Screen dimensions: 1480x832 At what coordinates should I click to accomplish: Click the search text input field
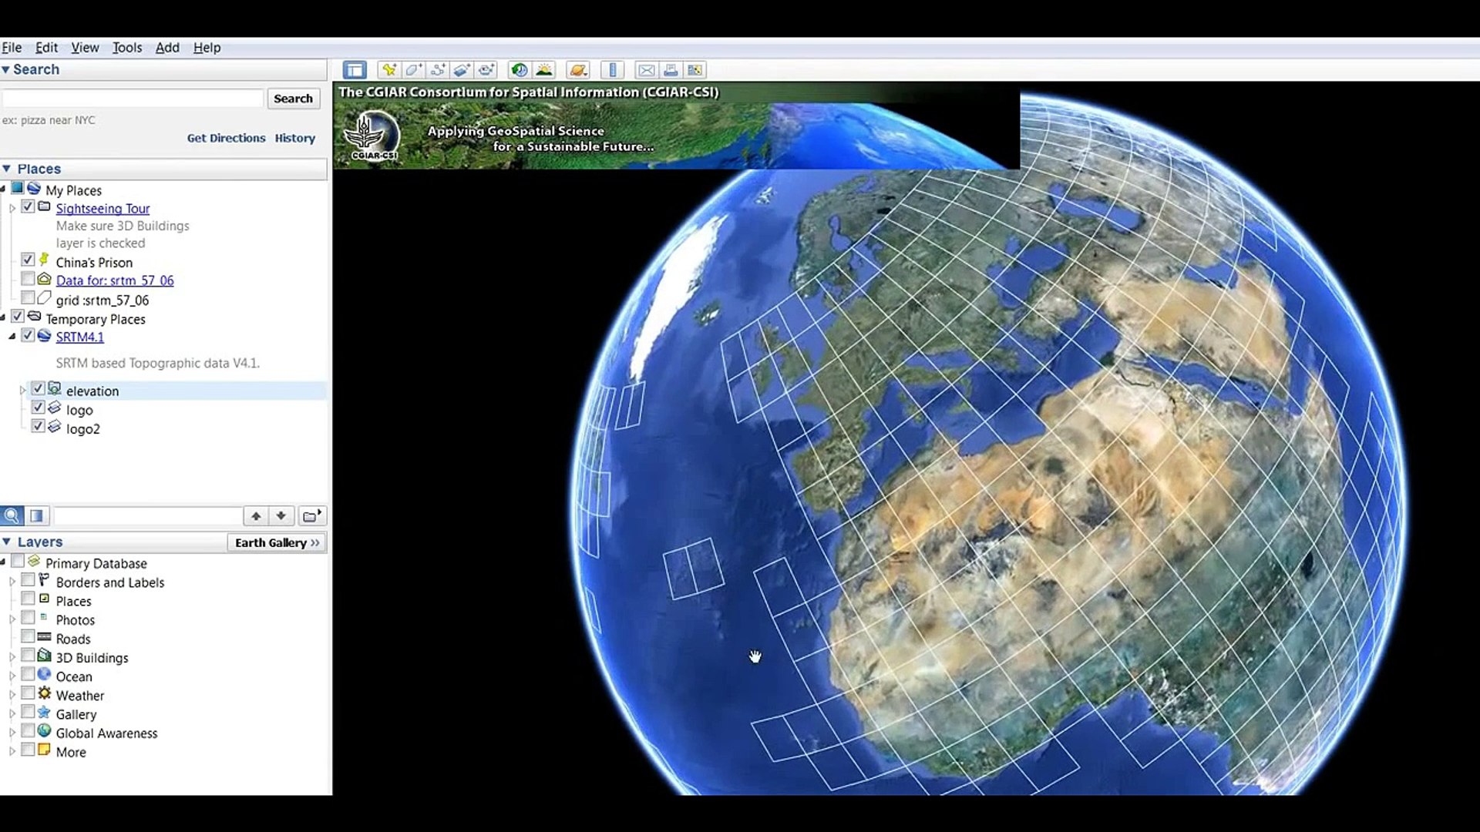click(x=133, y=99)
